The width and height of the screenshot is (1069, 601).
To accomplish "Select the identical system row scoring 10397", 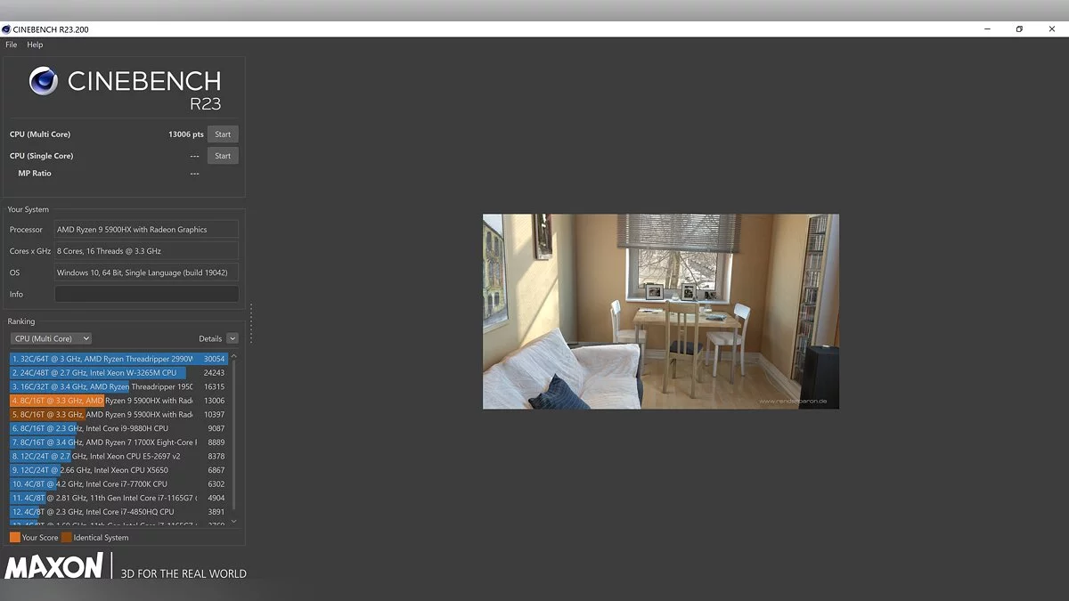I will pyautogui.click(x=118, y=414).
